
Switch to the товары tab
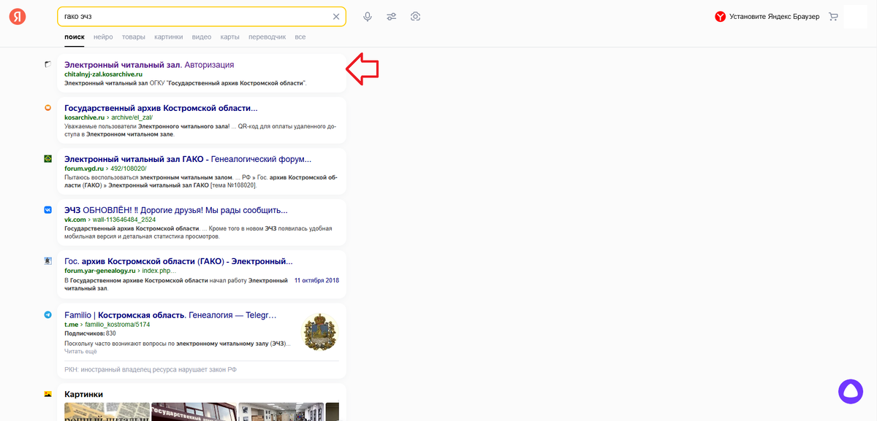133,36
